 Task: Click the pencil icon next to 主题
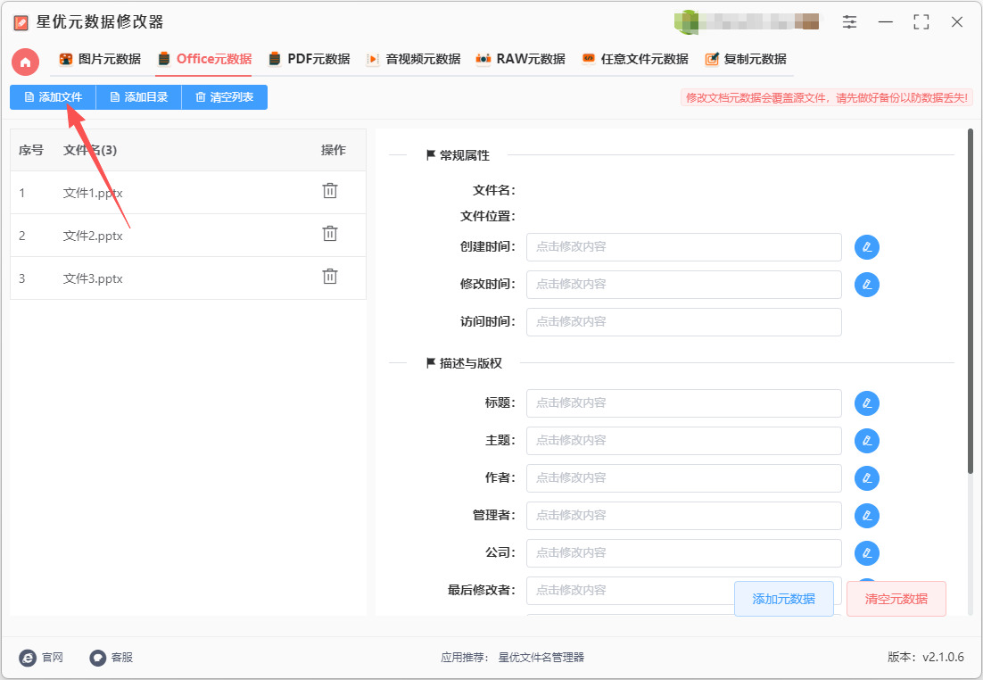[867, 441]
